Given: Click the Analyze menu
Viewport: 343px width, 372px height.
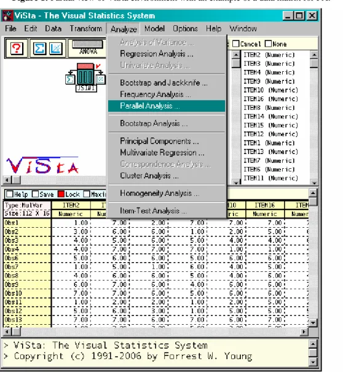Looking at the screenshot, I should click(x=124, y=29).
